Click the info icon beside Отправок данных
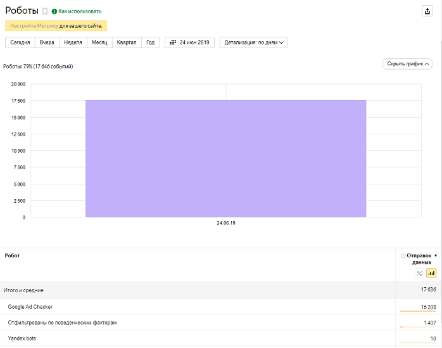 403,255
